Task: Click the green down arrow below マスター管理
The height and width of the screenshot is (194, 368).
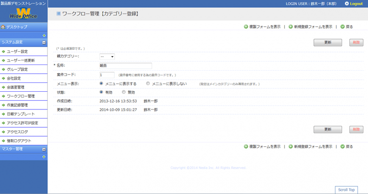Action: tap(44, 157)
